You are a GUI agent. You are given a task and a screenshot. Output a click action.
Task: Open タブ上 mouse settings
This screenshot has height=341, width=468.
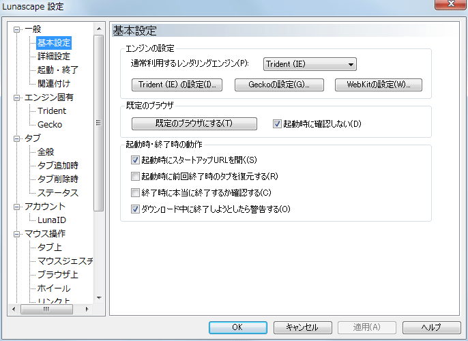[50, 248]
